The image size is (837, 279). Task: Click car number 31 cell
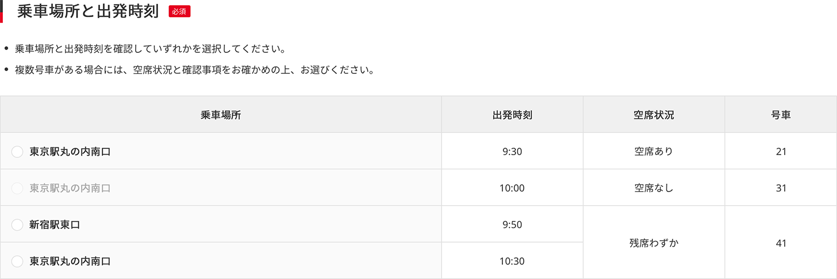pos(781,188)
